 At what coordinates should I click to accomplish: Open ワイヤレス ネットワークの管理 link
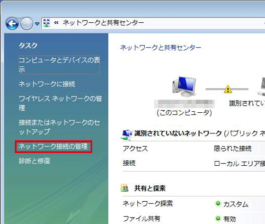(60, 103)
